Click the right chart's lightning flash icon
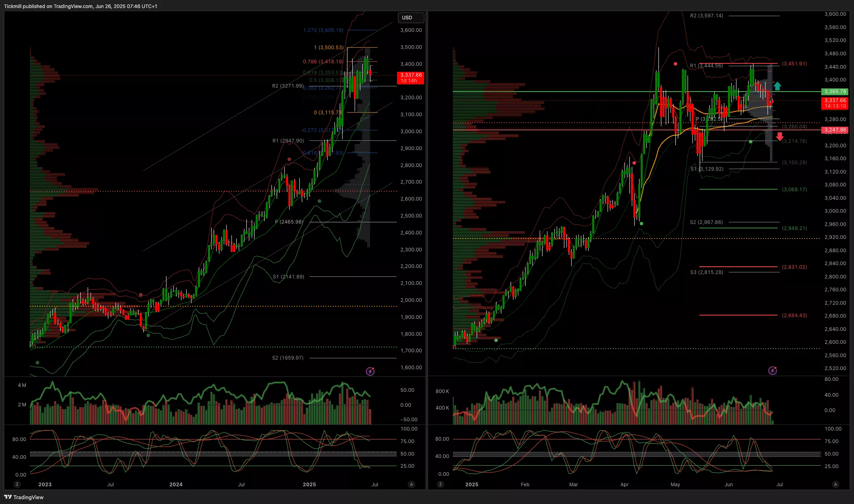Screen dimensions: 854x504 click(x=772, y=370)
